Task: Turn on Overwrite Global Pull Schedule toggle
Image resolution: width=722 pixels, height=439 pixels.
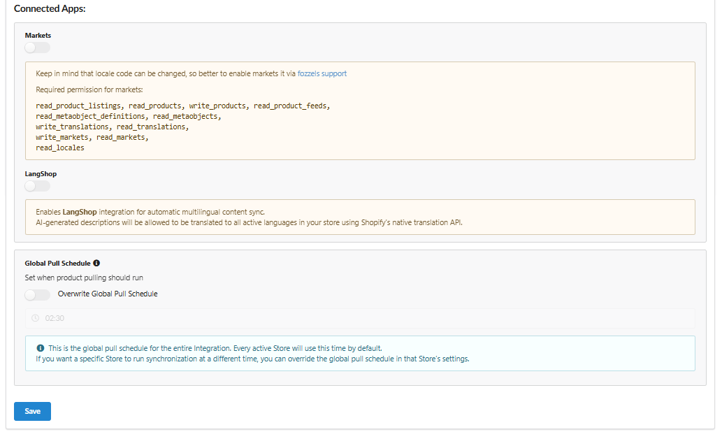Action: pos(37,295)
